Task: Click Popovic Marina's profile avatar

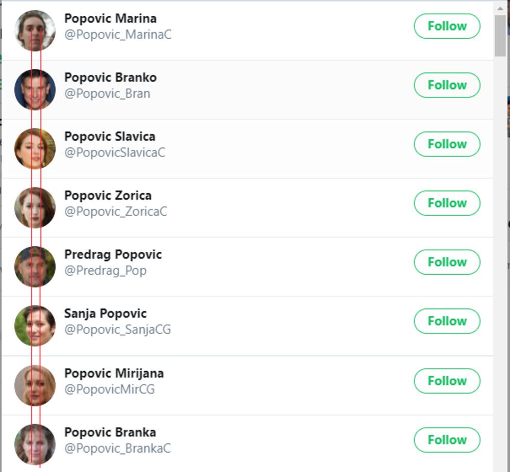Action: [x=35, y=31]
